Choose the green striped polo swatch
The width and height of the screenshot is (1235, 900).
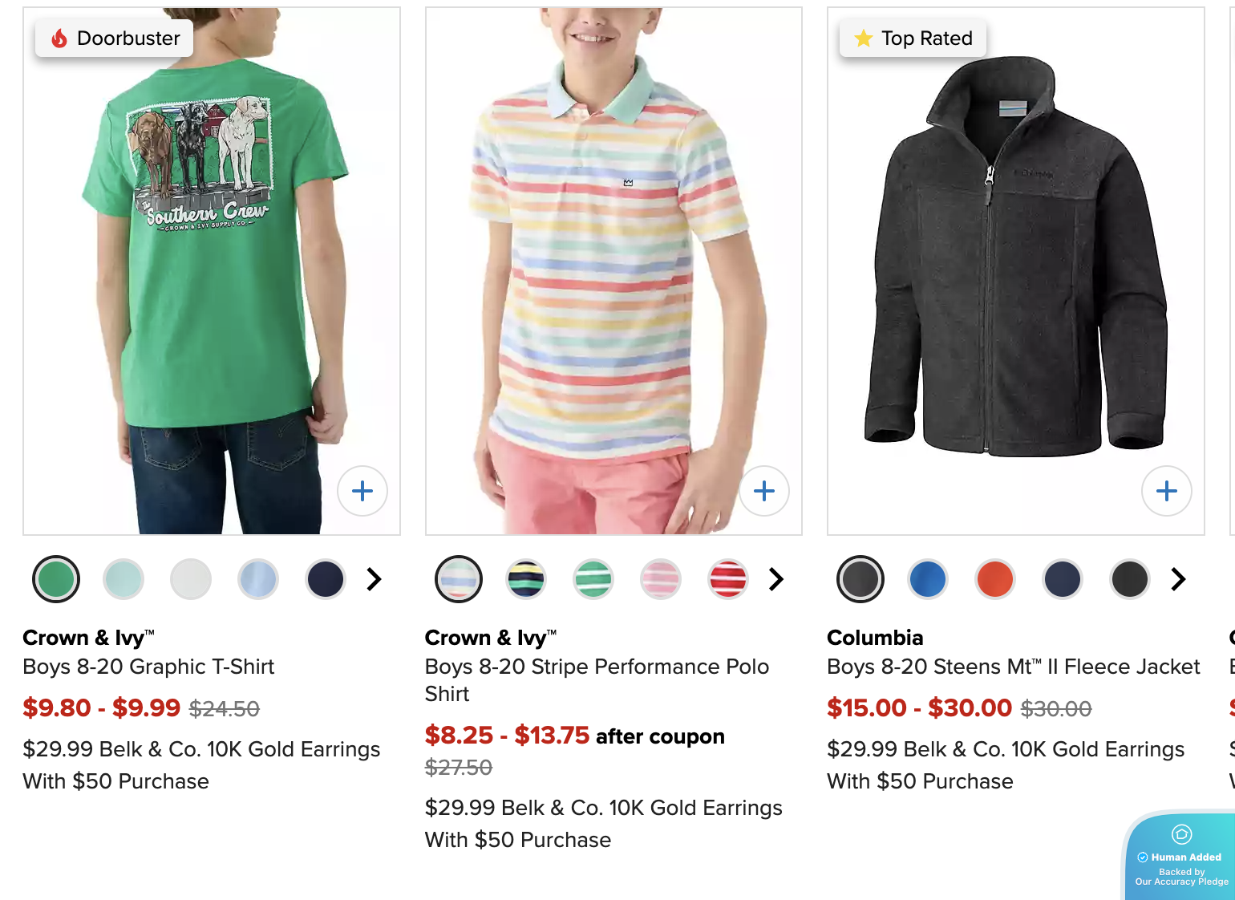[593, 579]
